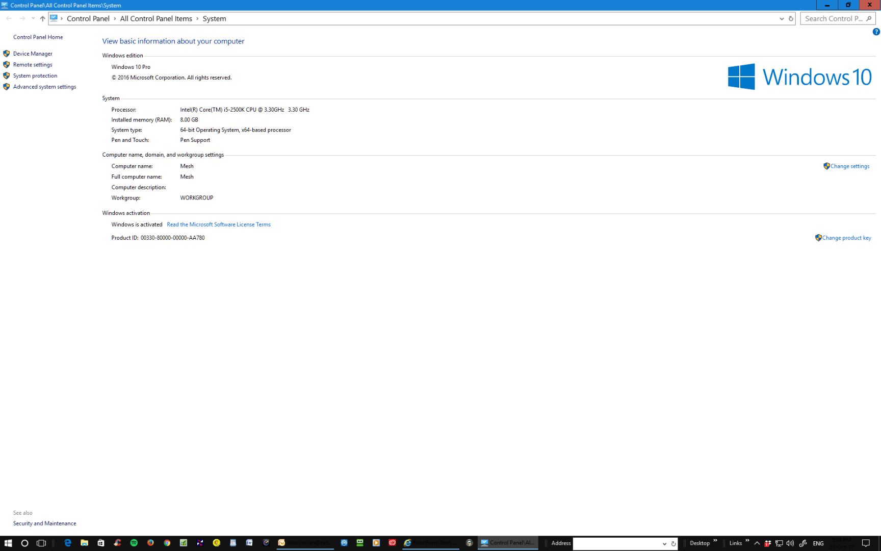Image resolution: width=881 pixels, height=551 pixels.
Task: Click the search refresh arrow in Control Panel
Action: pyautogui.click(x=792, y=18)
